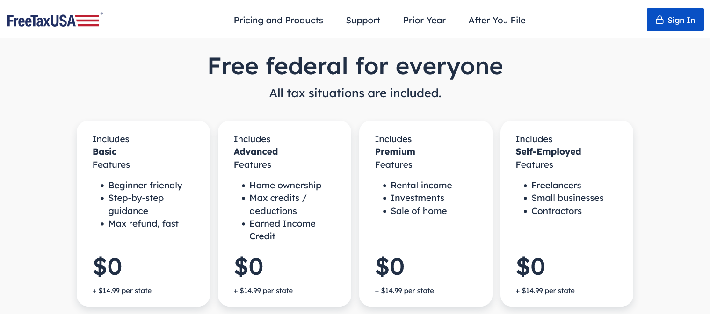Viewport: 710px width, 314px height.
Task: Click "Freelancers" in the Self-Employed list
Action: click(556, 186)
